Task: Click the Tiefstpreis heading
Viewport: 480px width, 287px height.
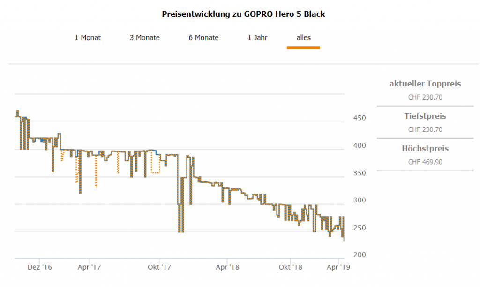Action: [425, 116]
